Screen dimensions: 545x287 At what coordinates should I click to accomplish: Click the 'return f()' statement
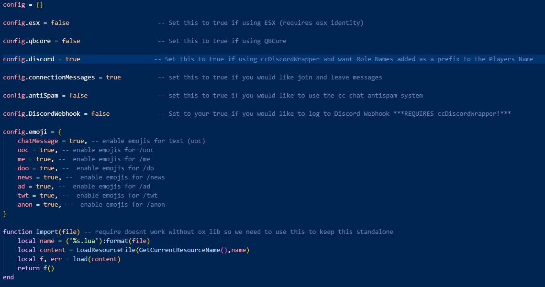pyautogui.click(x=36, y=268)
